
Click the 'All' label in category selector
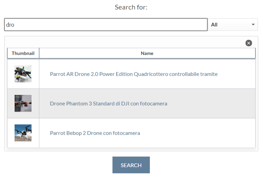[x=214, y=25]
